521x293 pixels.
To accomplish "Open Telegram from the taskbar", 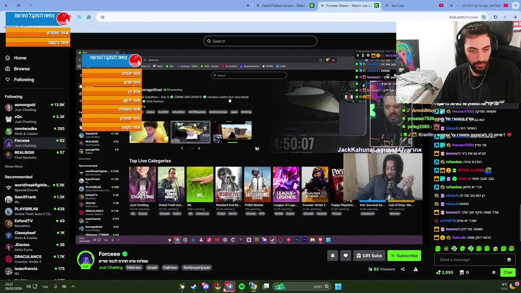I will coord(230,286).
